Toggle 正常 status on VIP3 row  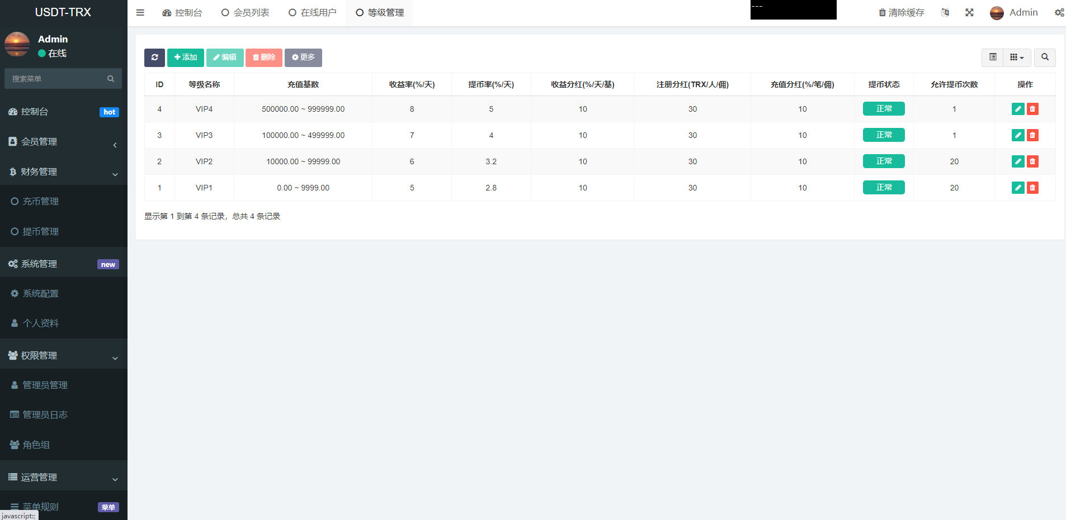884,135
